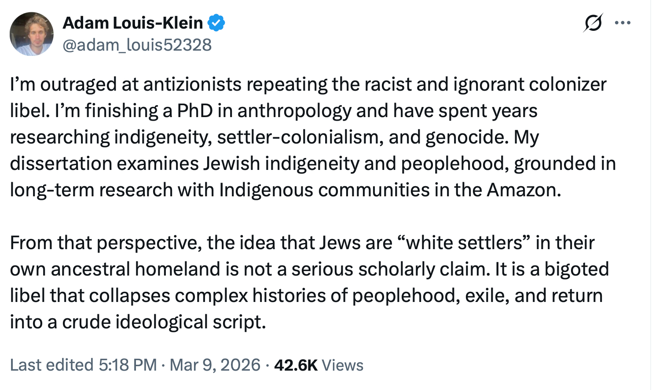Click Adam Louis-Klein's profile avatar photo
Image resolution: width=652 pixels, height=390 pixels.
coord(32,34)
